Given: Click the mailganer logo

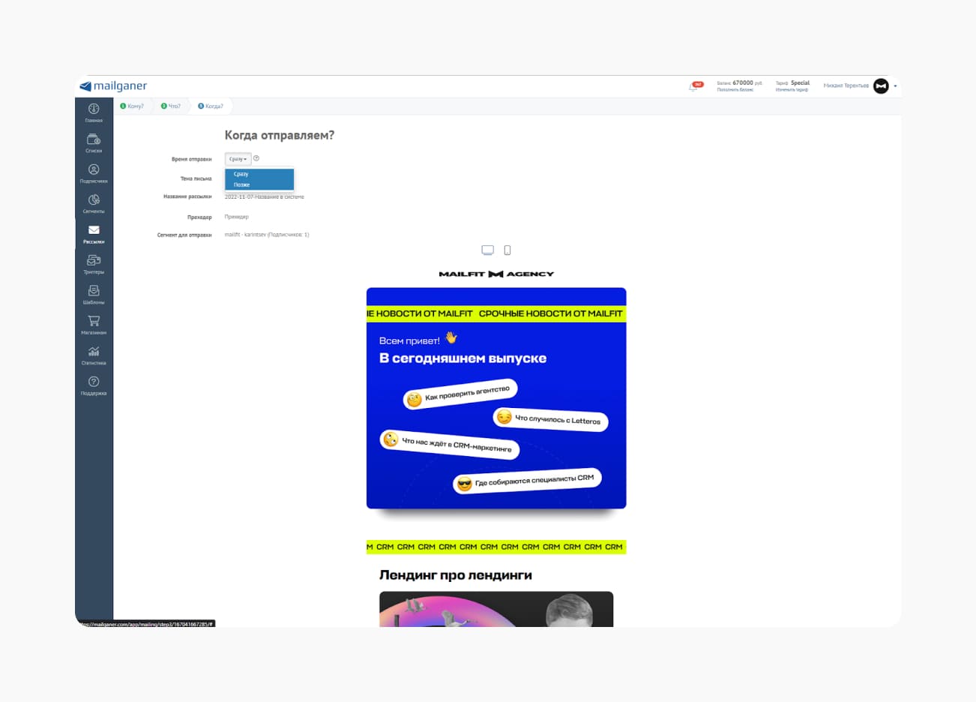Looking at the screenshot, I should 113,86.
